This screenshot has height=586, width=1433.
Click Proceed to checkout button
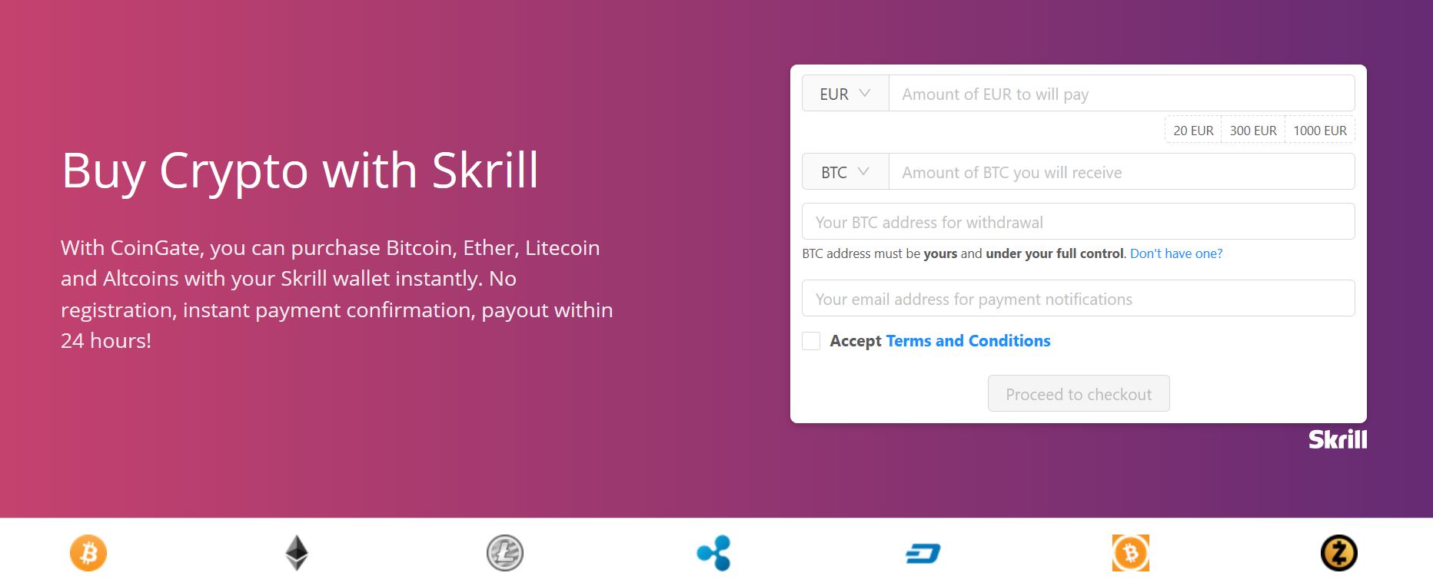(x=1079, y=393)
